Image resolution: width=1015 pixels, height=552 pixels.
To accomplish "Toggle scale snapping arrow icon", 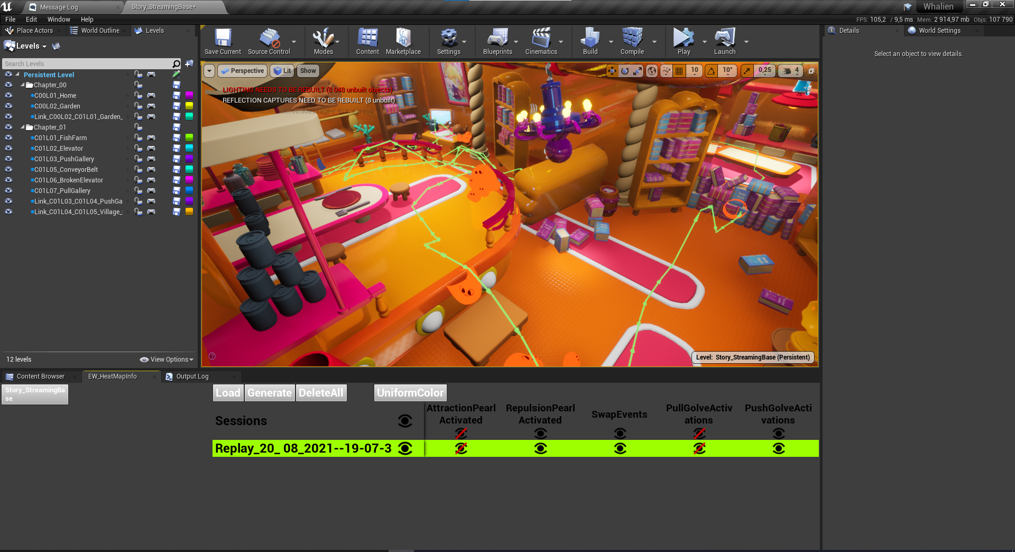I will (747, 71).
